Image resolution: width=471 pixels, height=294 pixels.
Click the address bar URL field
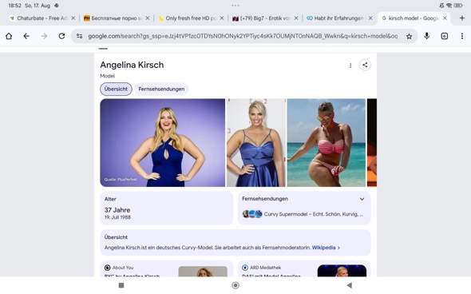point(243,36)
